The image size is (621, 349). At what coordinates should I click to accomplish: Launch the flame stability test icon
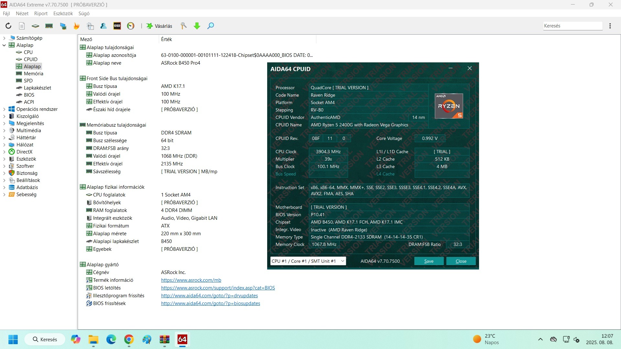pos(76,26)
